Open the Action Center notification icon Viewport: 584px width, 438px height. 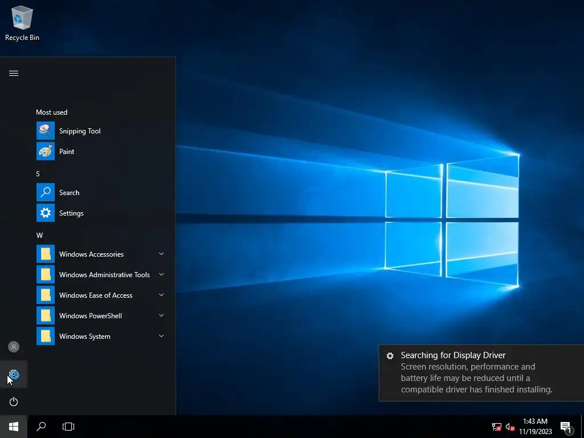point(566,427)
